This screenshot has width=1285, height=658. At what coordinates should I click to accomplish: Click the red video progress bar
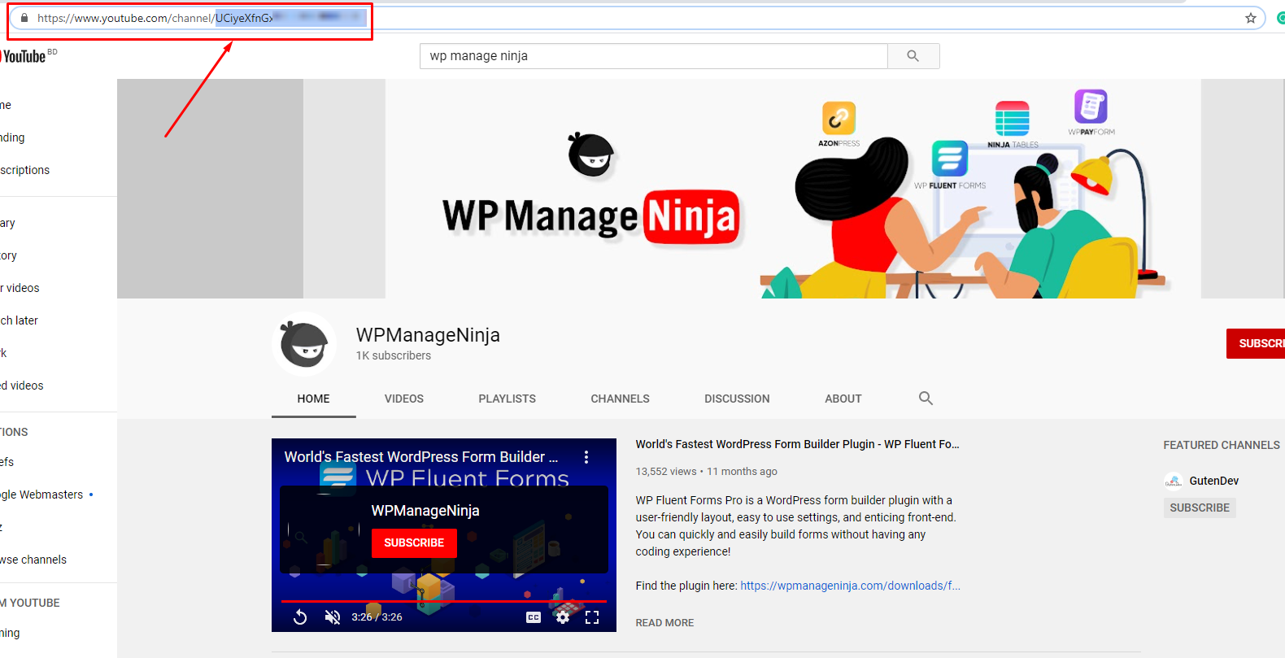[x=444, y=601]
